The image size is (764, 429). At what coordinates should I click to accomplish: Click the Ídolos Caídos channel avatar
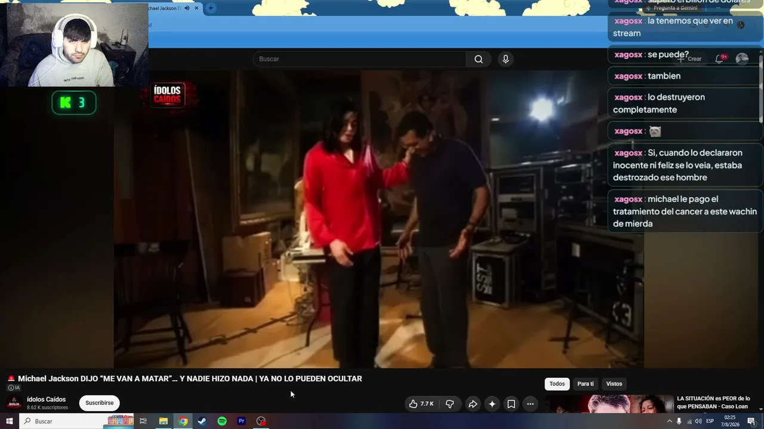pyautogui.click(x=14, y=403)
